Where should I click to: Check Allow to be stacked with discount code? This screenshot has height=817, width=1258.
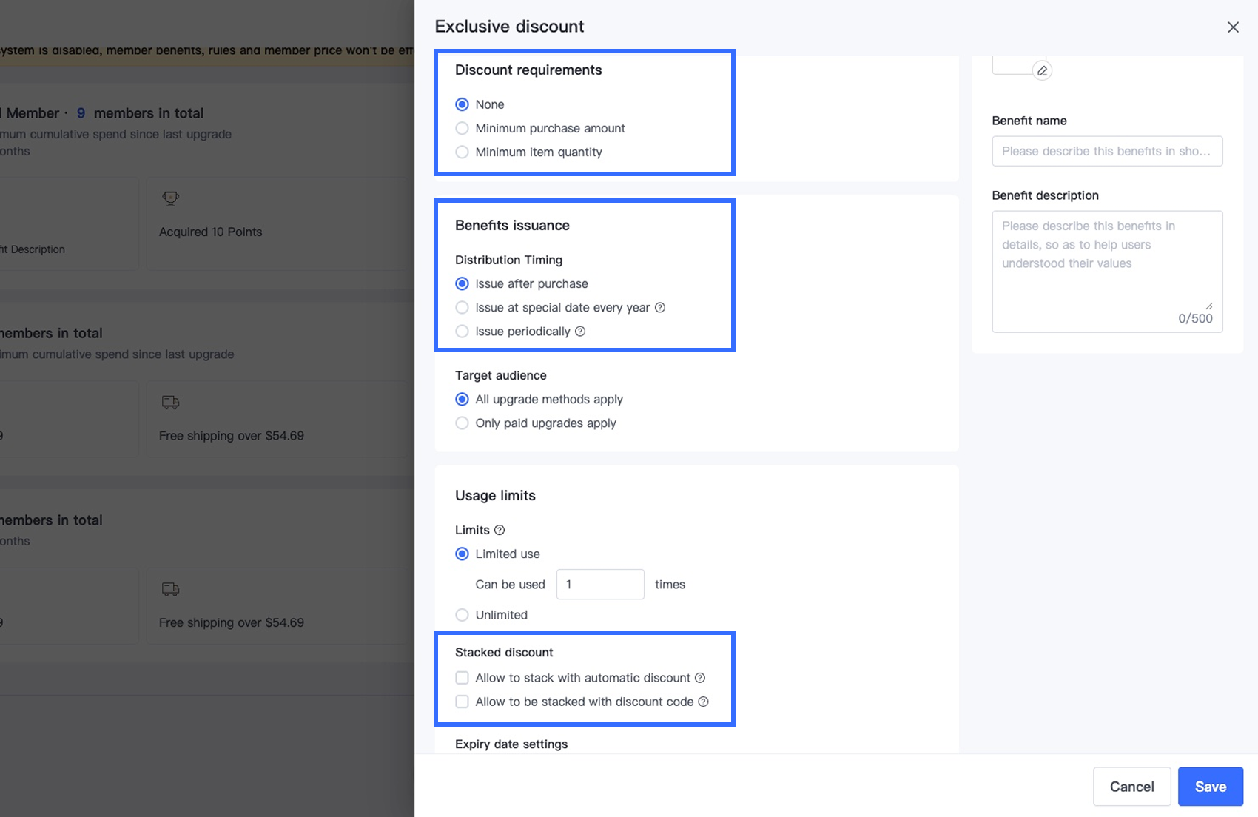pyautogui.click(x=462, y=702)
